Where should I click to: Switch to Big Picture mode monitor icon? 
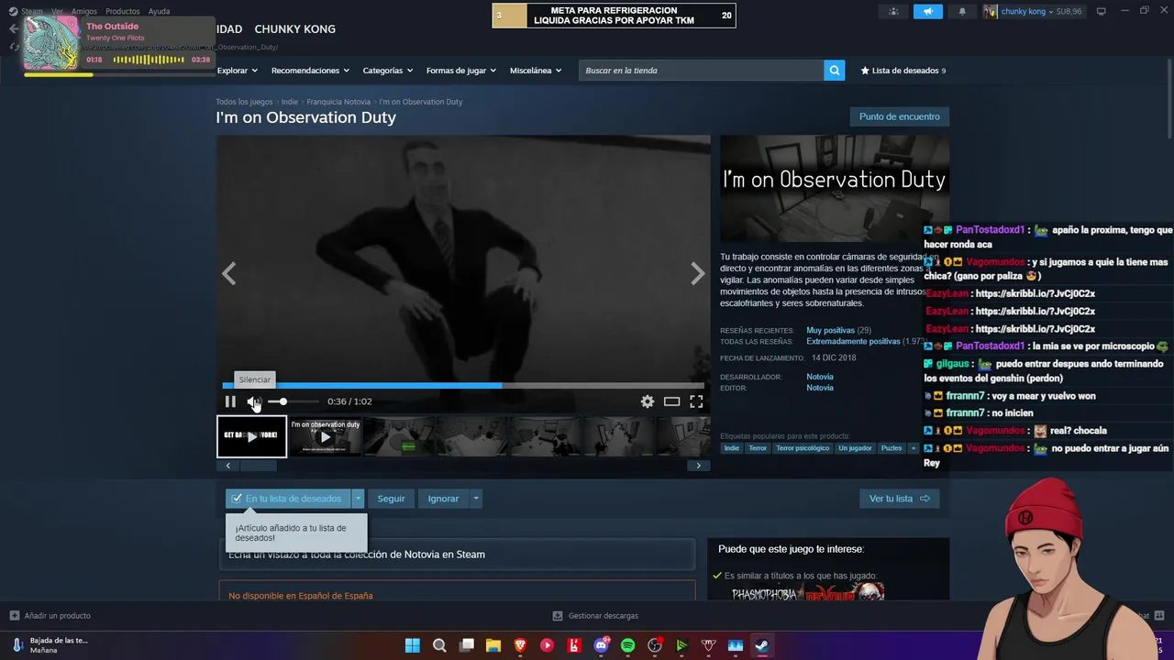[1102, 11]
